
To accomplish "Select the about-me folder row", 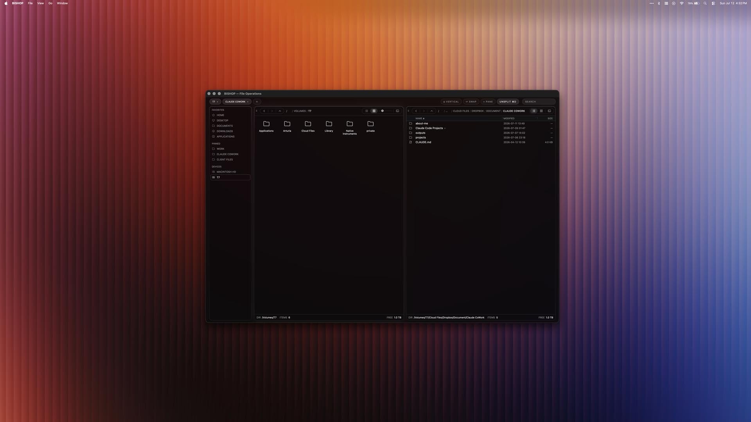I will (x=481, y=123).
